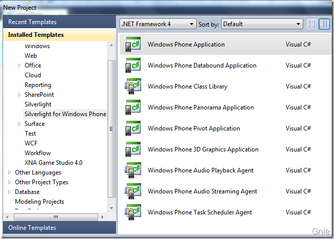Viewport: 334px width, 239px height.
Task: Select the WCF template category
Action: (x=31, y=143)
